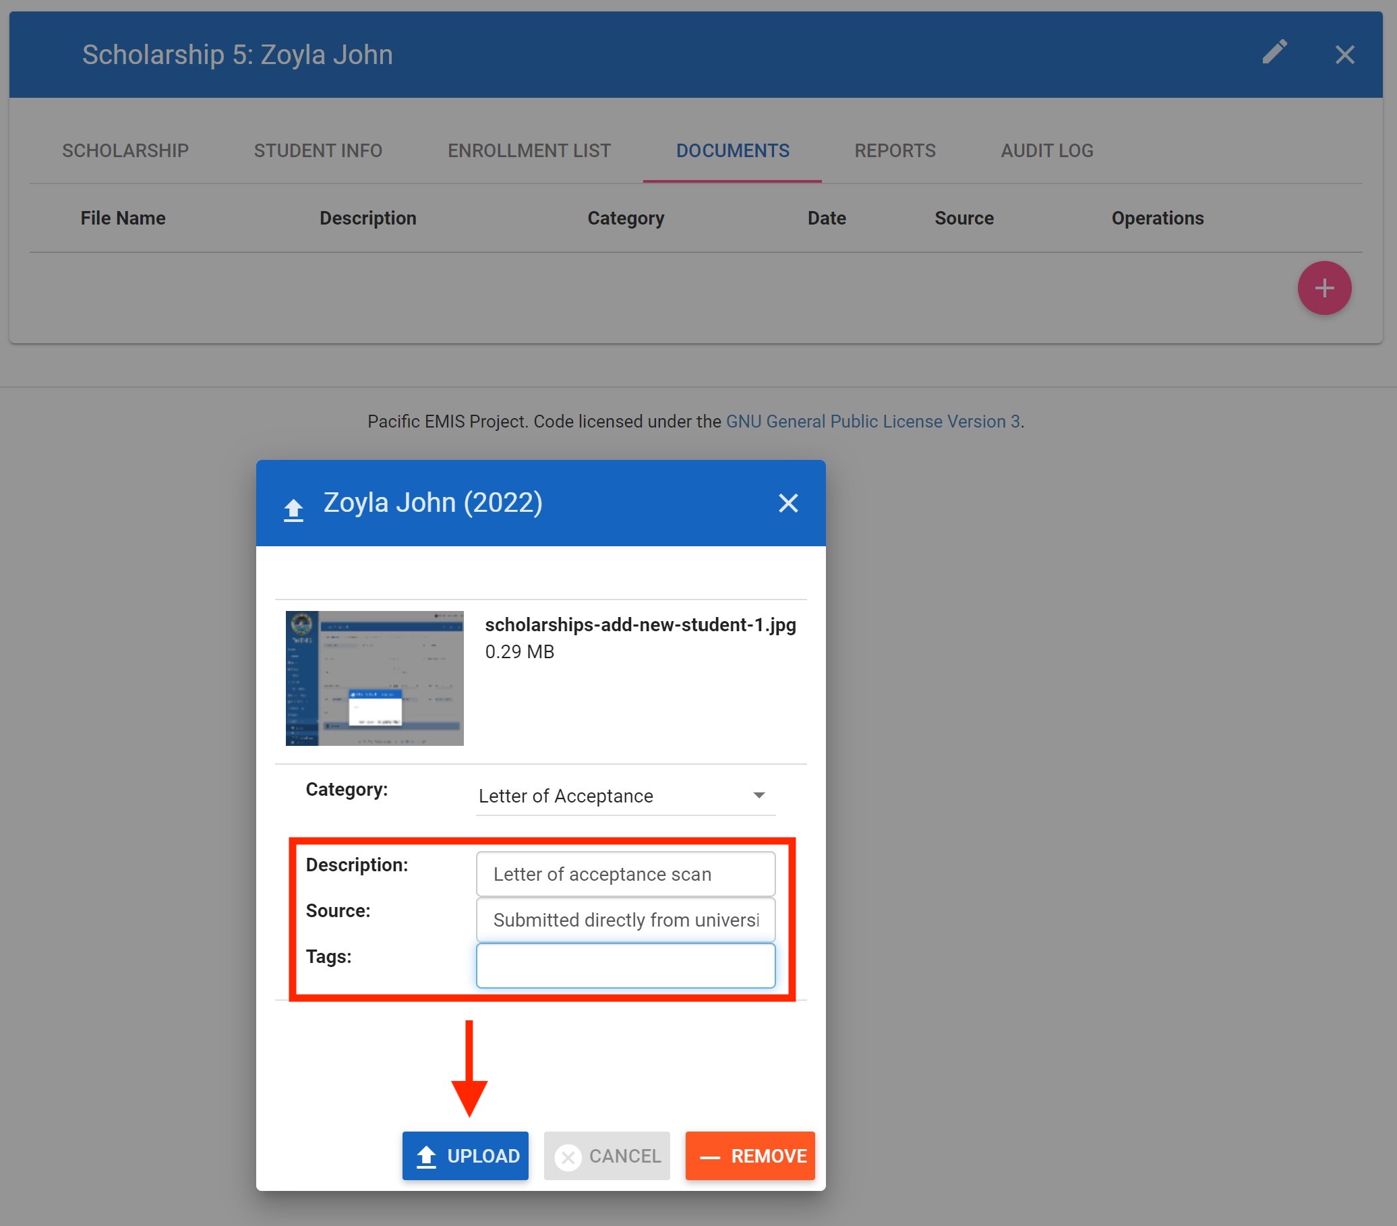Focus the Description text field

(626, 874)
